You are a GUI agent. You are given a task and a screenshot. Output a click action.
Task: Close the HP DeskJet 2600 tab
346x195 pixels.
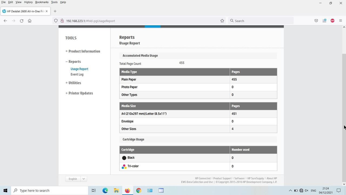coord(47,11)
